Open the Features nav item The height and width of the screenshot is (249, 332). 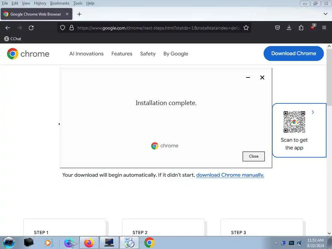[x=122, y=54]
